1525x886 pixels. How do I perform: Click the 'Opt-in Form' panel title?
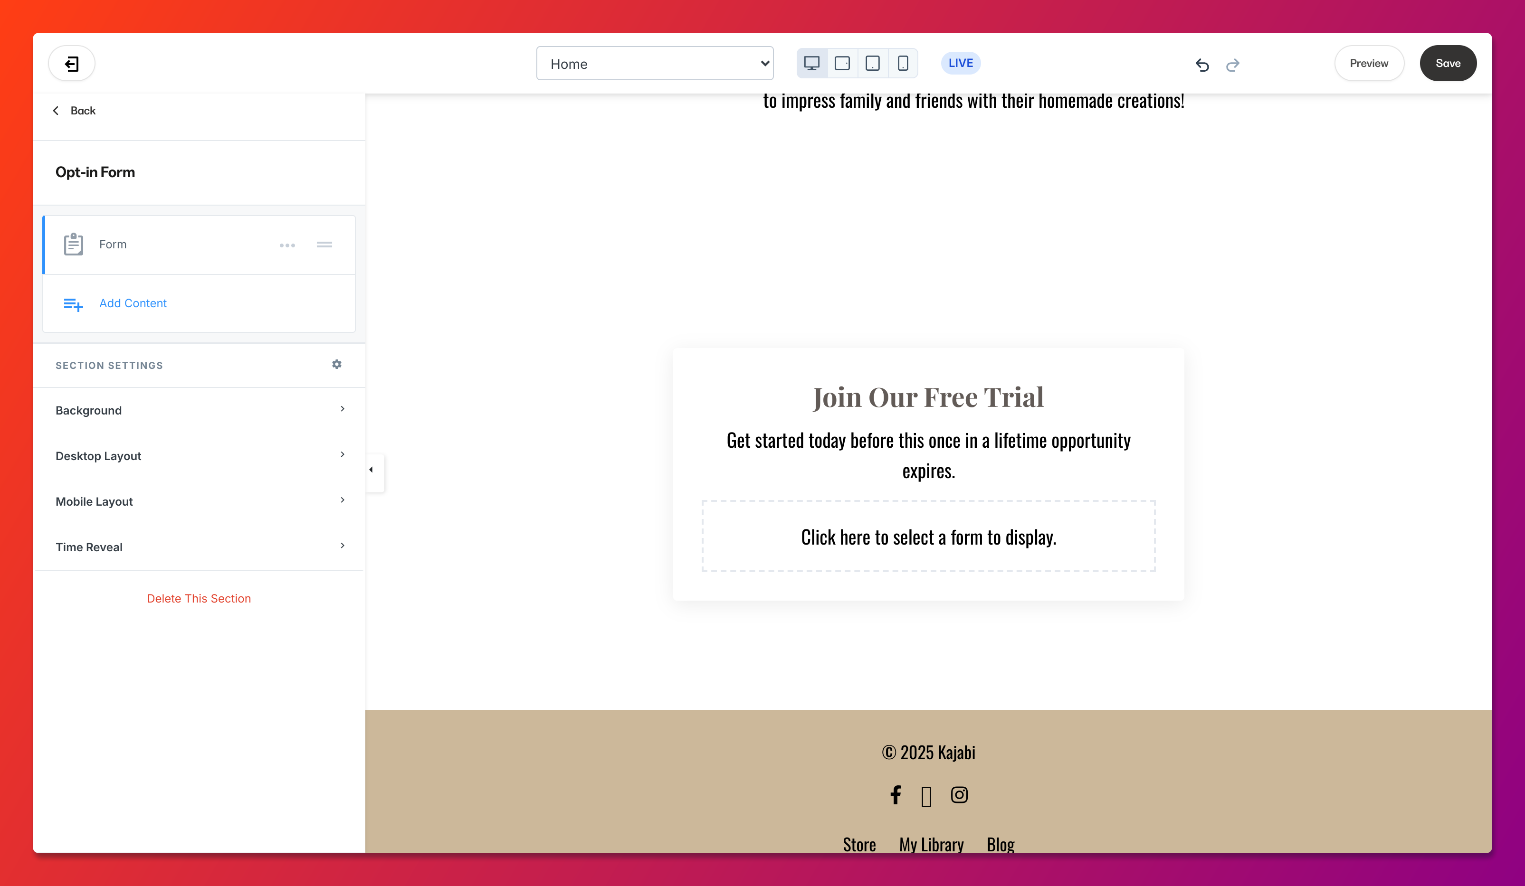(95, 172)
